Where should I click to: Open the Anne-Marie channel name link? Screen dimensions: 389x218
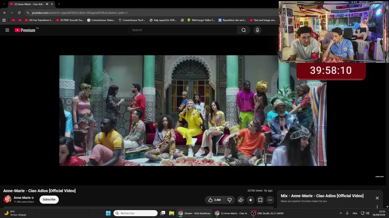22,198
